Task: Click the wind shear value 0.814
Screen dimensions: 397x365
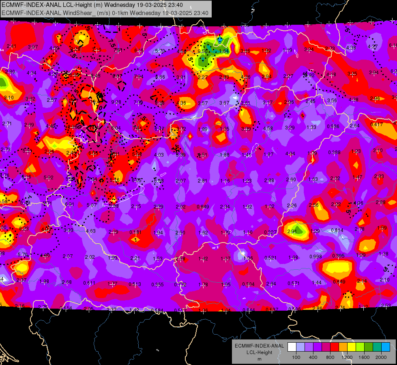Action: click(337, 230)
